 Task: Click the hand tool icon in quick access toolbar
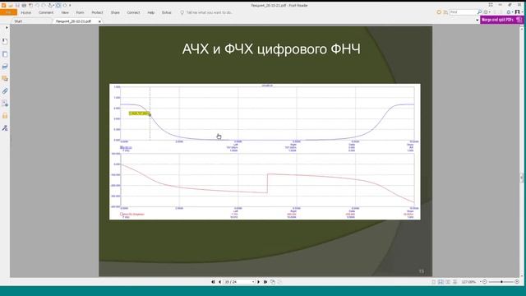(51, 6)
